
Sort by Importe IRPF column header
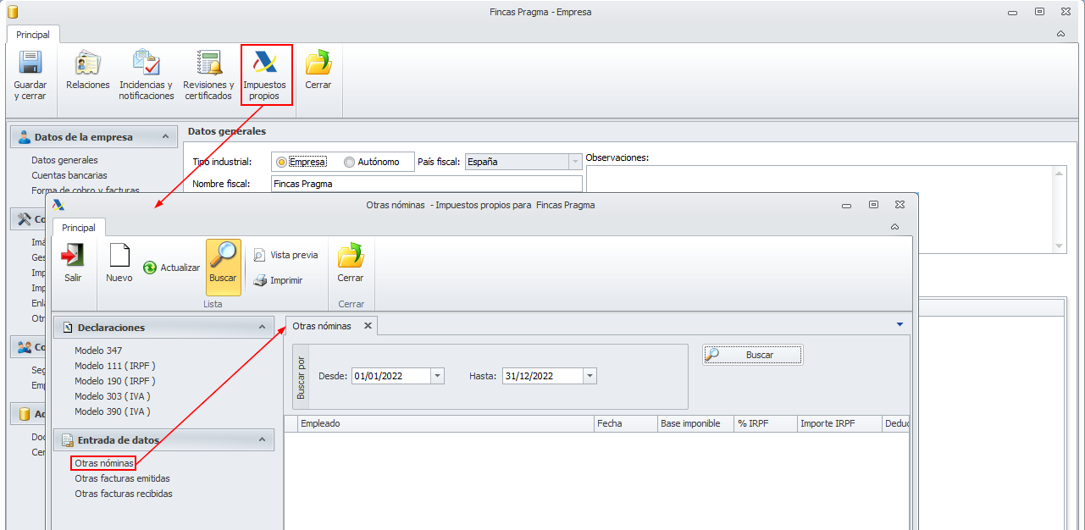point(839,423)
